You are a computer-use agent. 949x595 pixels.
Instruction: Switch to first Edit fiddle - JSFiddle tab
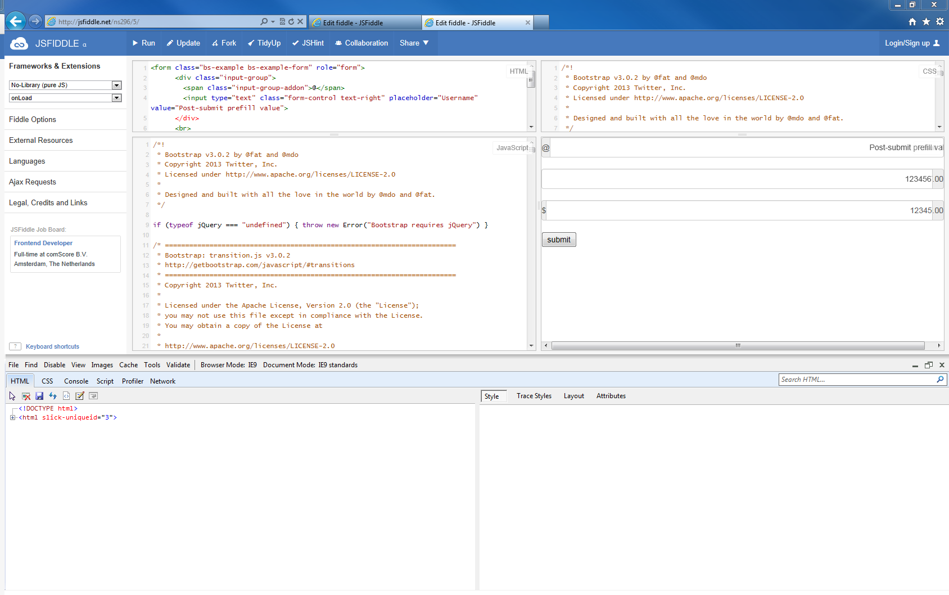tap(365, 22)
